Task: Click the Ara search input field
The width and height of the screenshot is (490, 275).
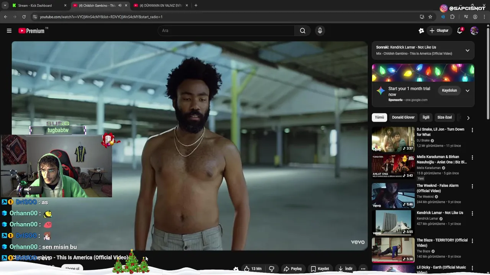Action: click(x=226, y=31)
